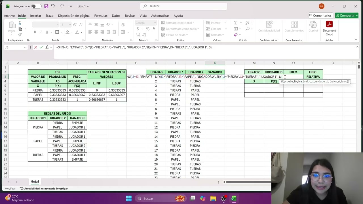Switch to the Vista tab
The image size is (363, 204).
pos(143,16)
